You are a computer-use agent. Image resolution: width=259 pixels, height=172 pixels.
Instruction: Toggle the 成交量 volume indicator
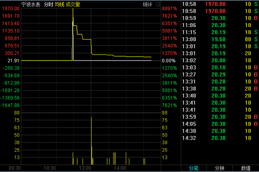tap(73, 4)
